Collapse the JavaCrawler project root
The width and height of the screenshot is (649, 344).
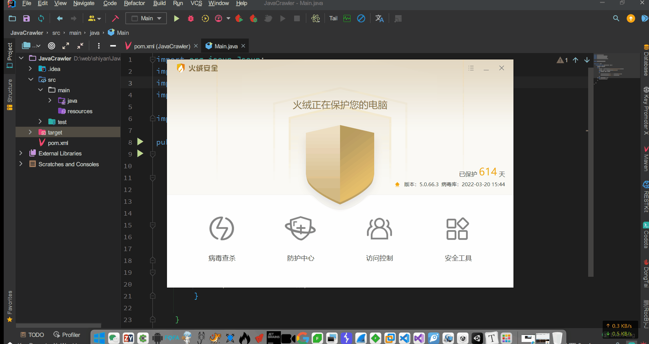(x=21, y=58)
